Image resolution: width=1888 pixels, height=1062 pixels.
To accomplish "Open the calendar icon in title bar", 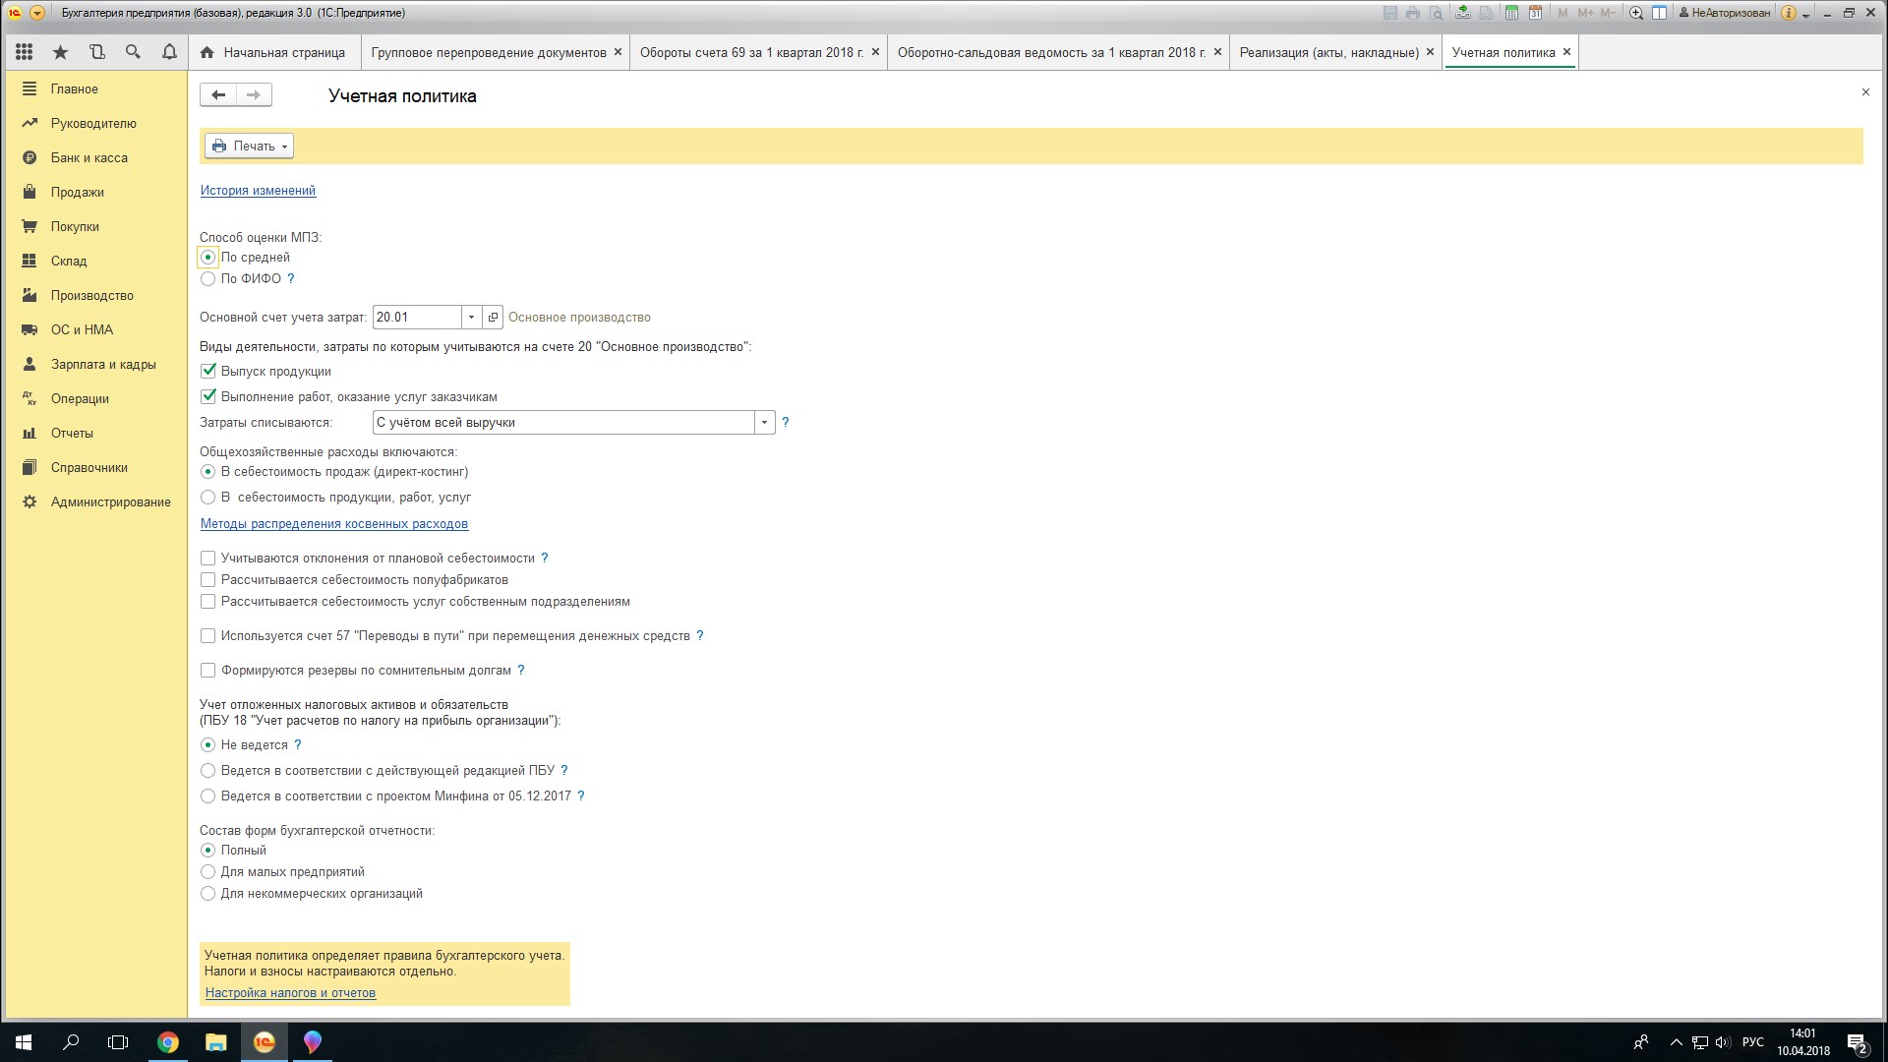I will (x=1535, y=13).
